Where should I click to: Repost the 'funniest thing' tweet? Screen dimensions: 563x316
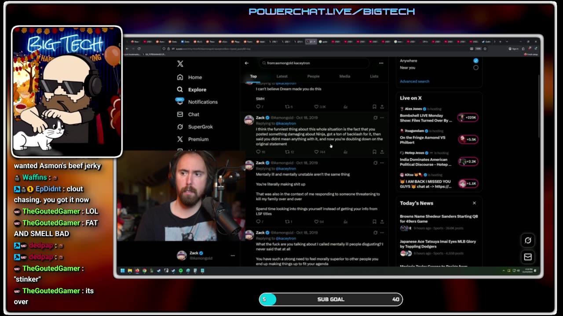[x=289, y=152]
